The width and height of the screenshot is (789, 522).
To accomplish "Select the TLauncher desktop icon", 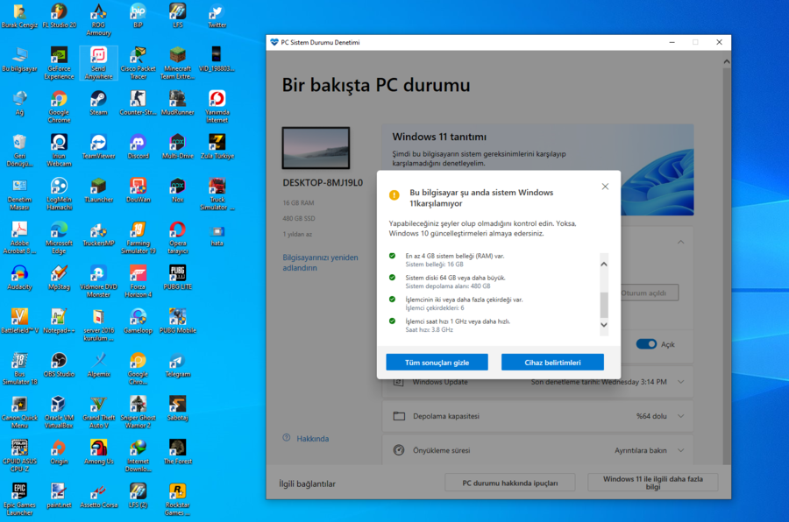I will pos(98,191).
